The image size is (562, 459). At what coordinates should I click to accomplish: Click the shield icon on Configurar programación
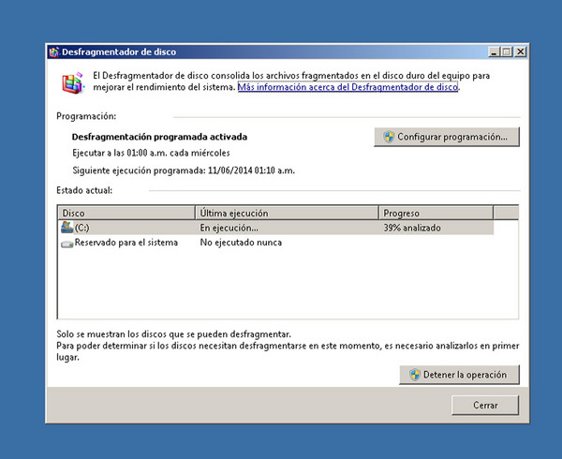388,137
